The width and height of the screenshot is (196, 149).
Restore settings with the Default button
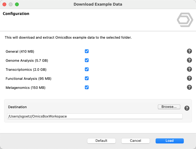(x=101, y=141)
